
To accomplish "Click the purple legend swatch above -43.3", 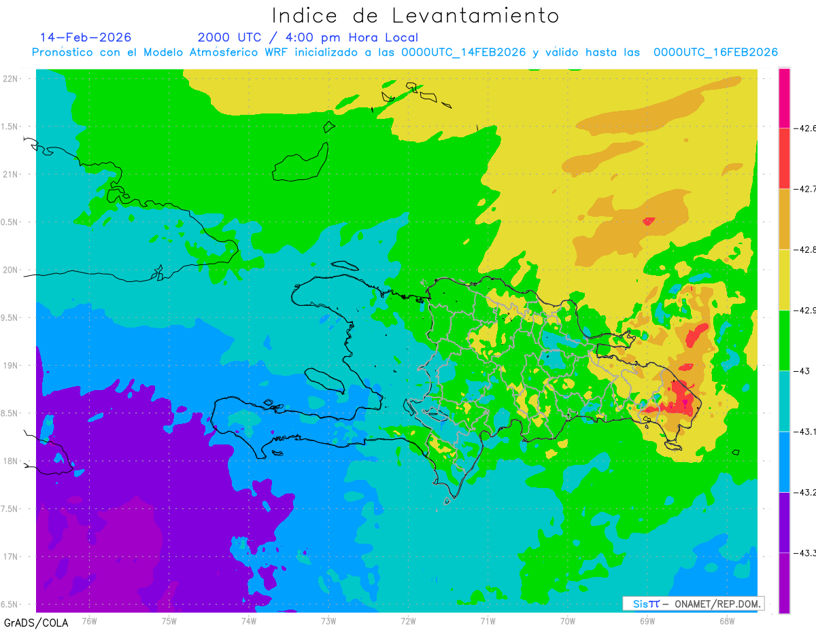I will tap(784, 522).
